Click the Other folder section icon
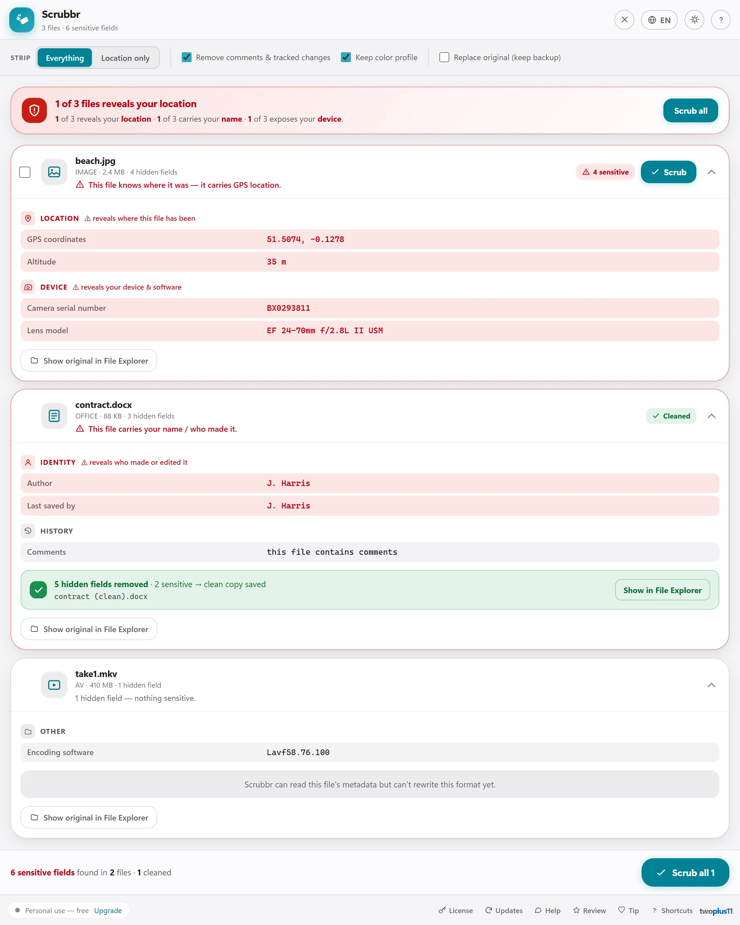This screenshot has width=740, height=925. point(28,732)
